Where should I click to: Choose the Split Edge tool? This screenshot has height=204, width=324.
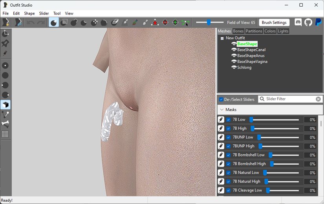175,22
